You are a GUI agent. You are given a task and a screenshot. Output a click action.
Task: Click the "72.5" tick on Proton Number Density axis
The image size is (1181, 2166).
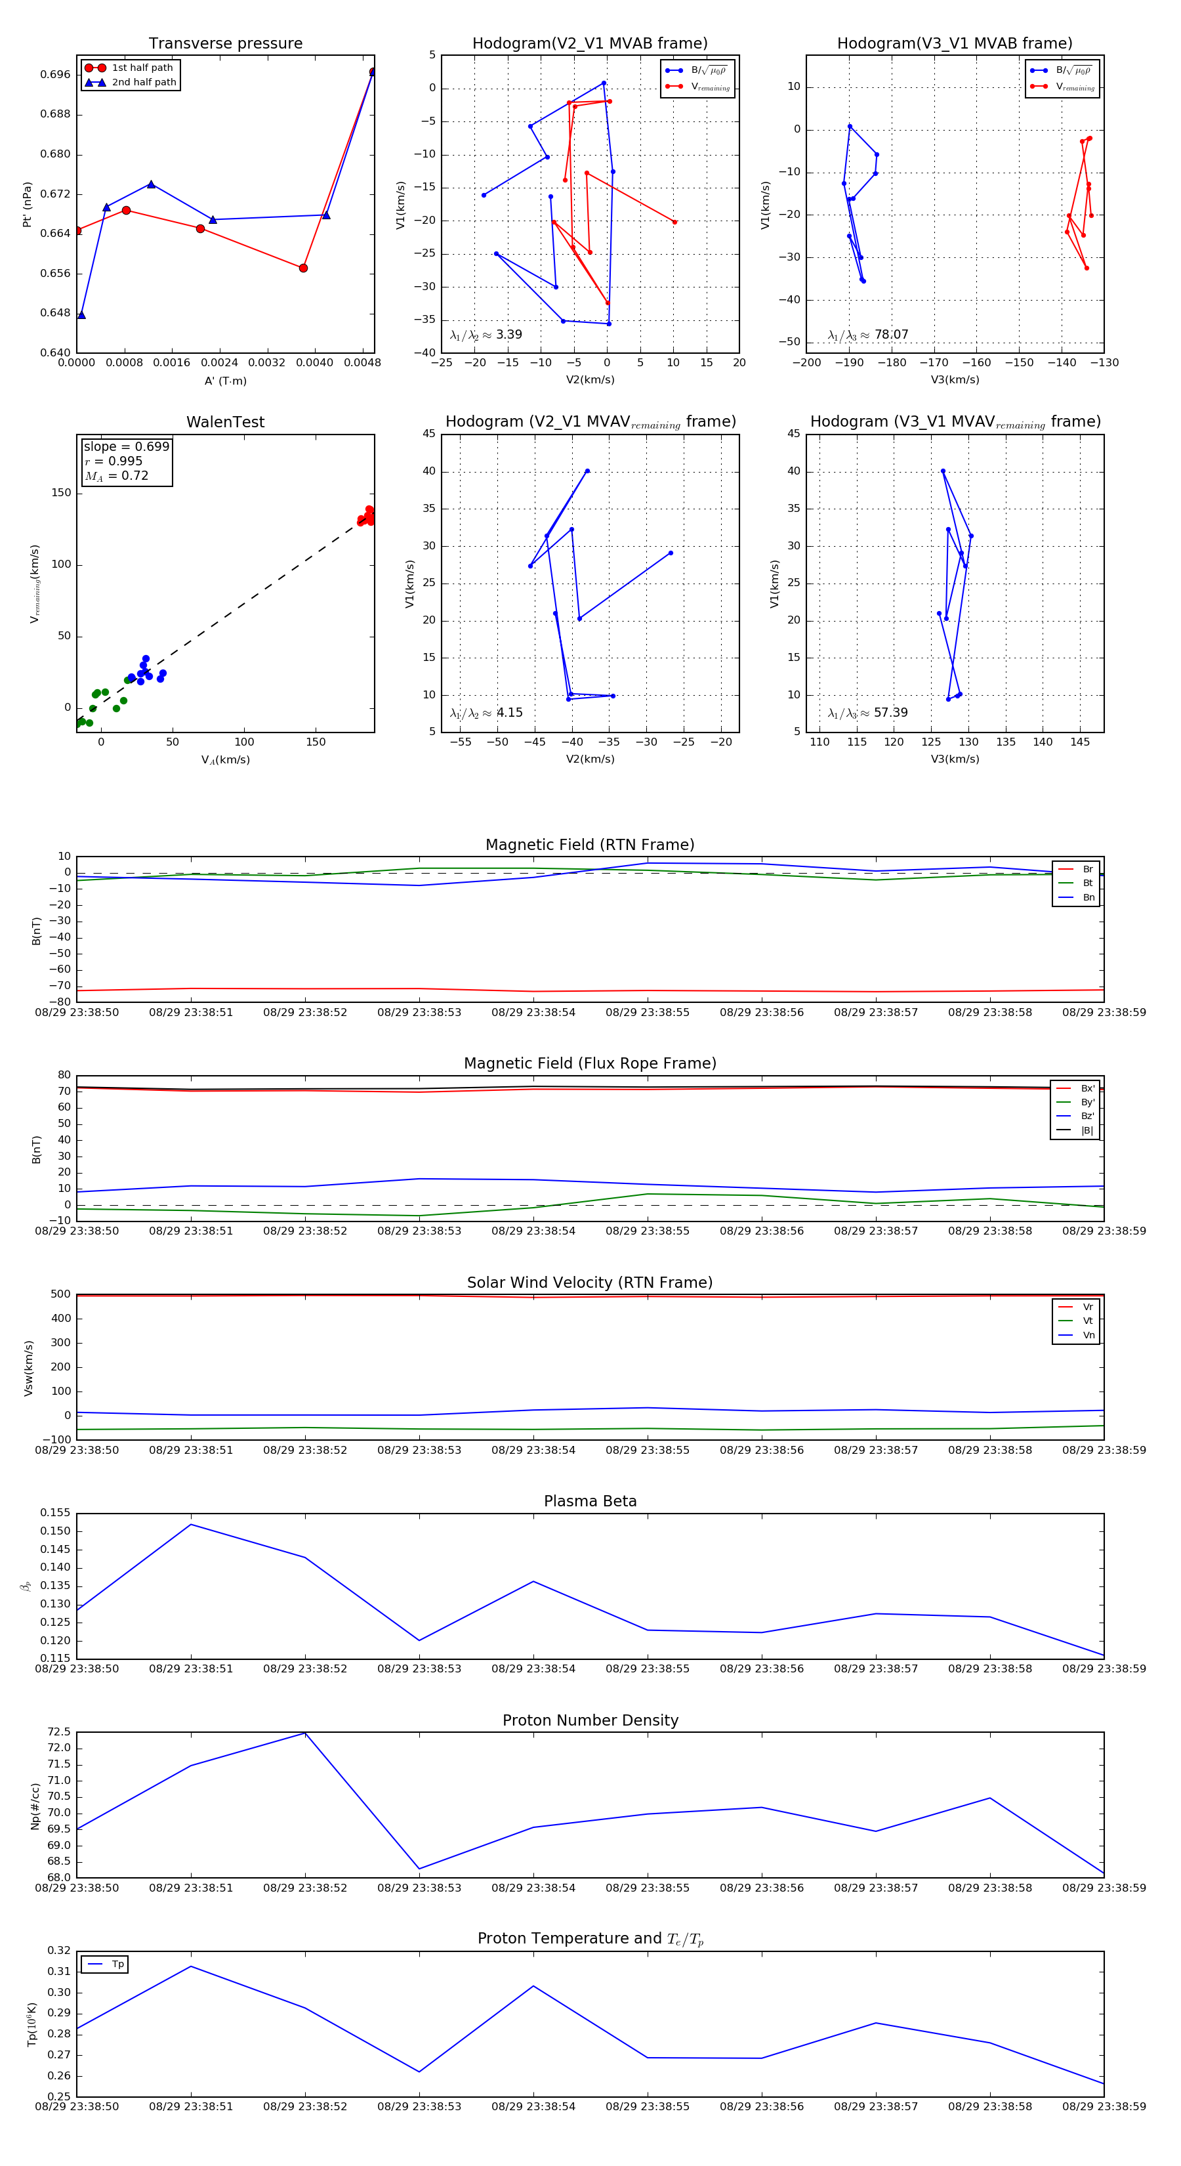59,1732
